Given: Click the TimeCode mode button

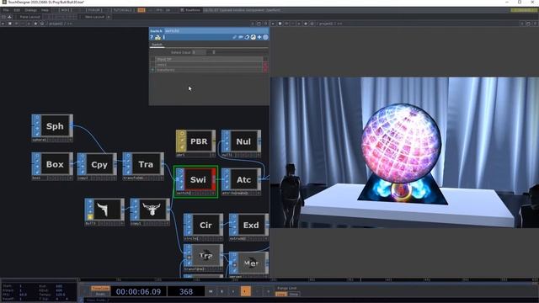Looking at the screenshot, I should pos(100,289).
